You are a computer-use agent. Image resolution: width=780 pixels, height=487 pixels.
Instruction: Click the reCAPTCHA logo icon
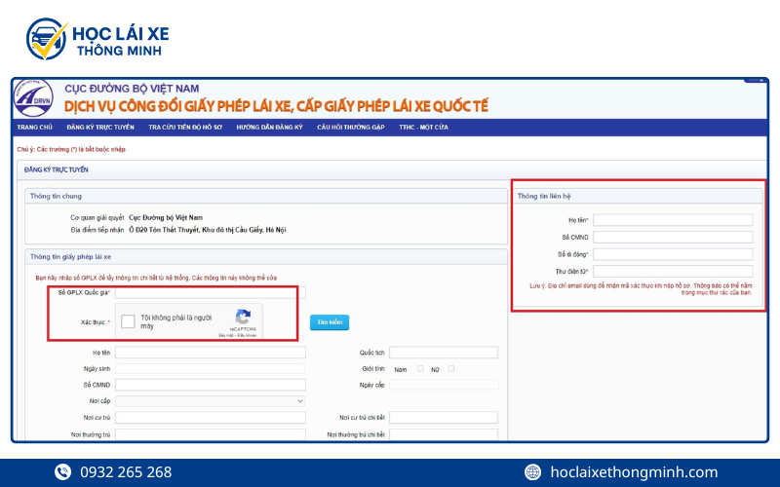(x=243, y=318)
